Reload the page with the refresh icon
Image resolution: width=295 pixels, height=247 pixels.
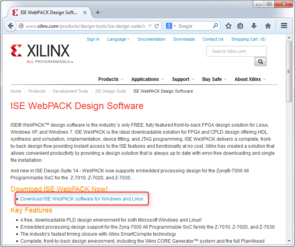[157, 26]
